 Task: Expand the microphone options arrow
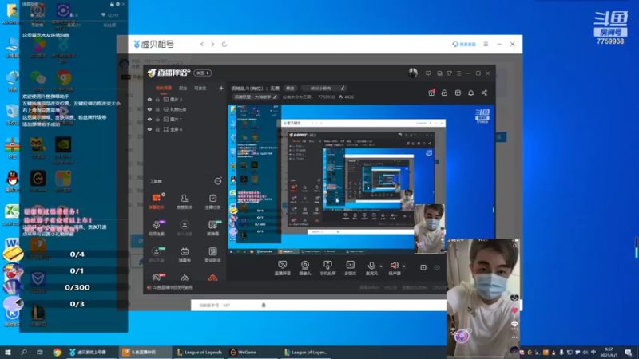click(381, 266)
